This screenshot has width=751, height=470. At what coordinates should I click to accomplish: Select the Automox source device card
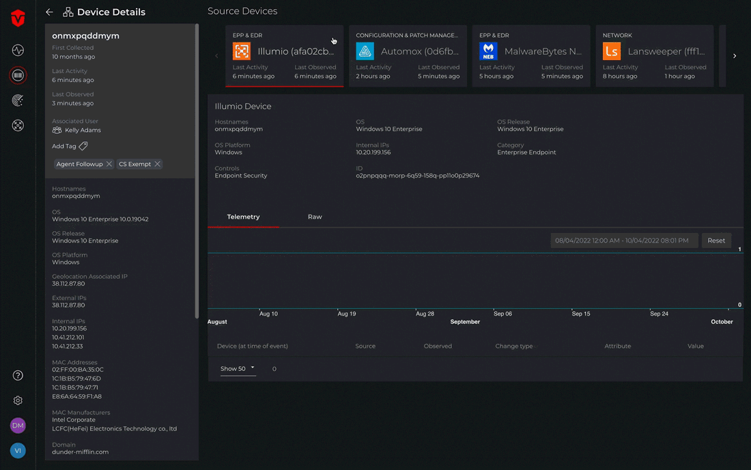tap(408, 56)
